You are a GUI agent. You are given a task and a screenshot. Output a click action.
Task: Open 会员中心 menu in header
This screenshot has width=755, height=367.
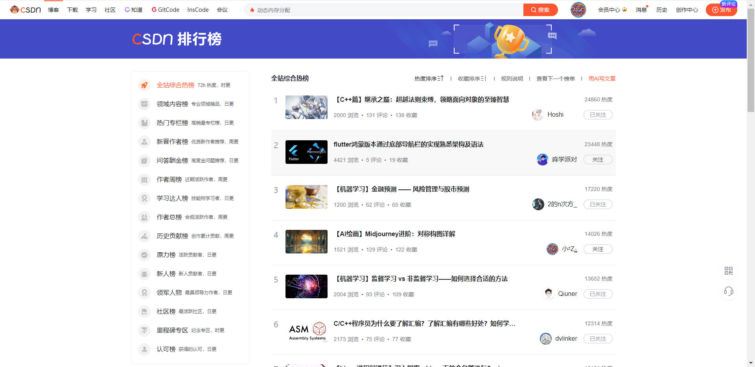pos(612,10)
